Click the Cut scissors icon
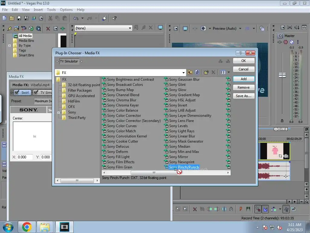The image size is (310, 233). click(51, 18)
